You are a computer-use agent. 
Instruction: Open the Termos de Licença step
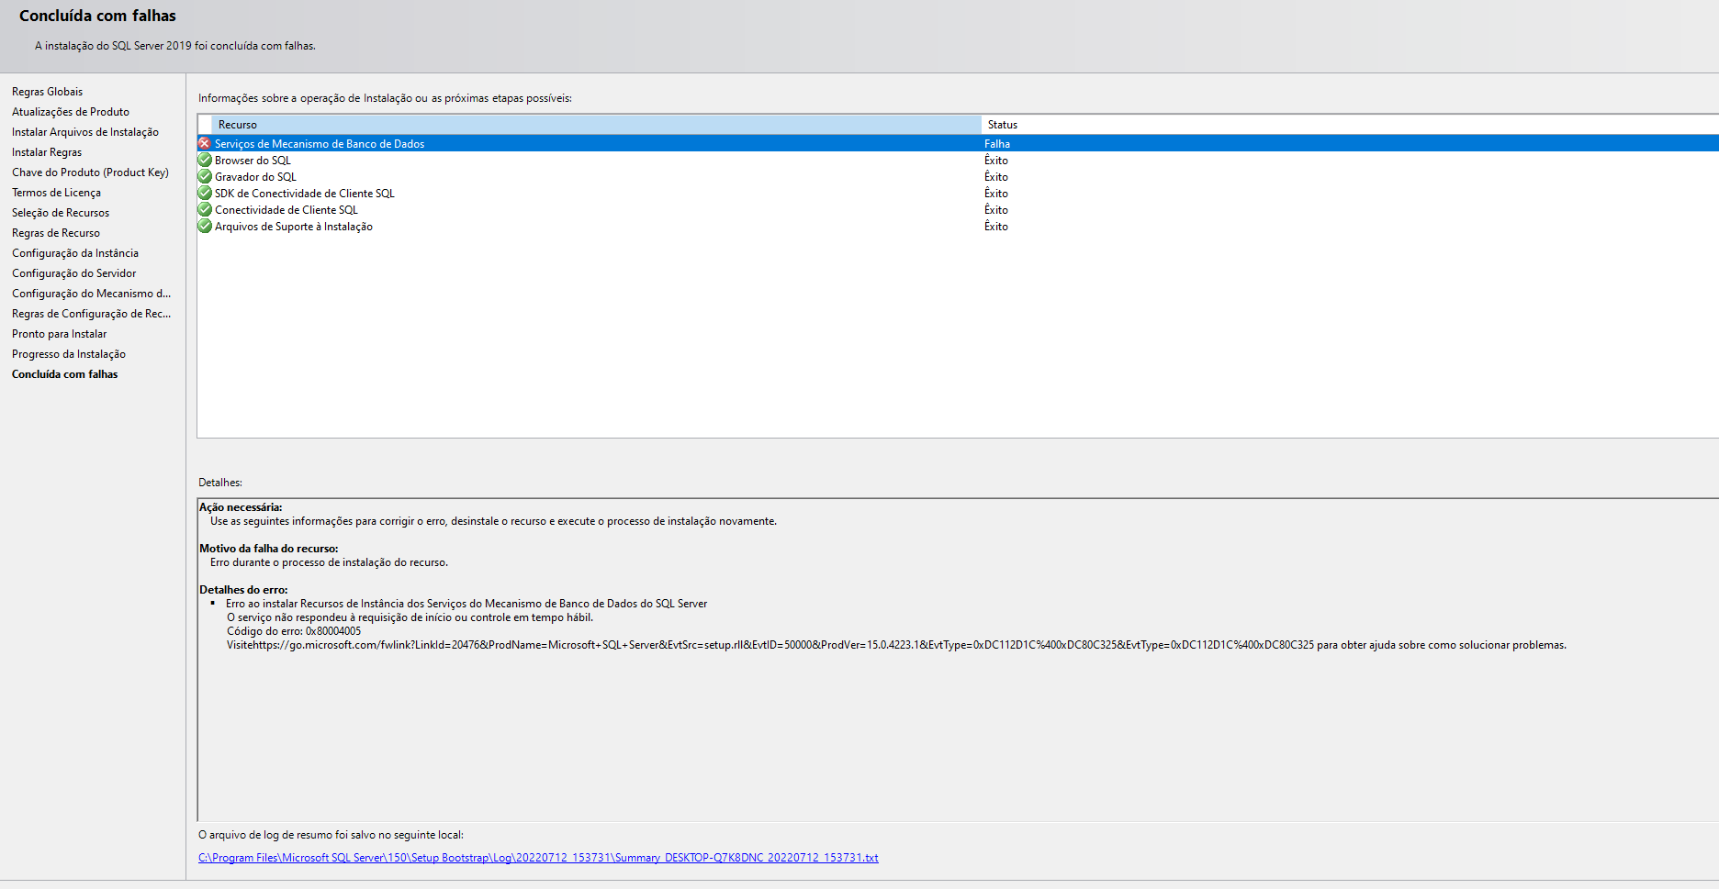56,193
